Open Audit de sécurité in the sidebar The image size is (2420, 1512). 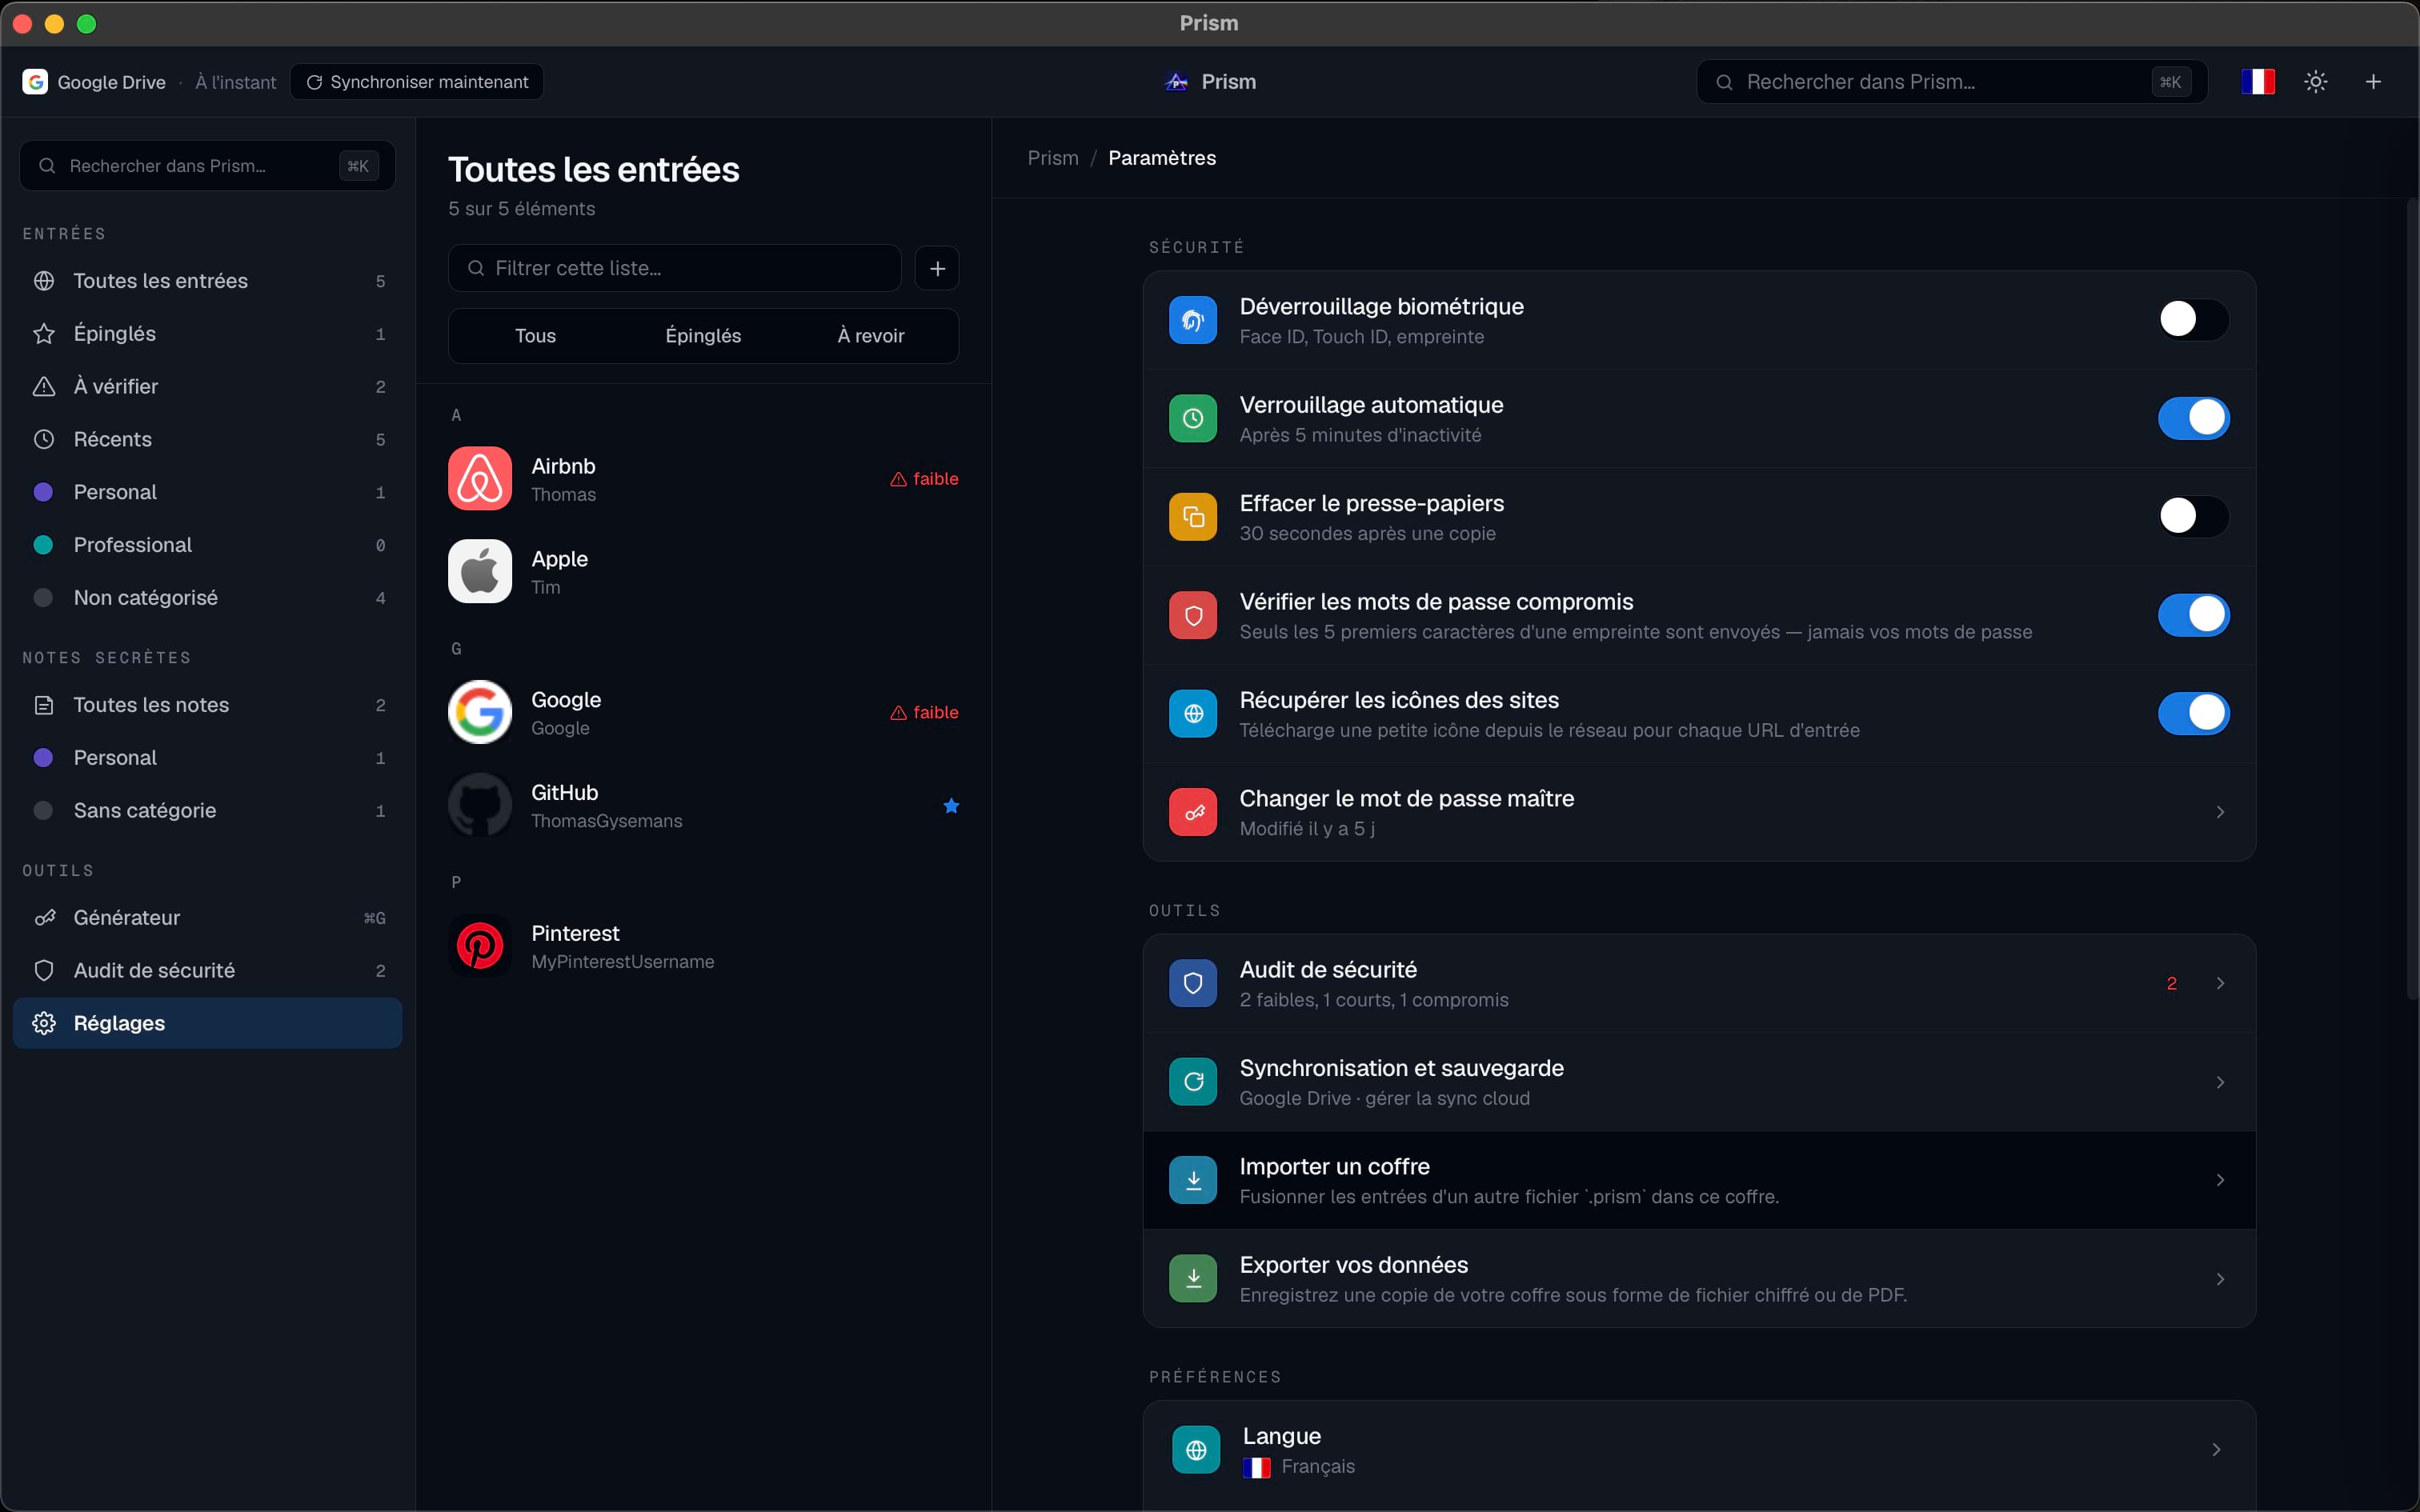point(208,971)
